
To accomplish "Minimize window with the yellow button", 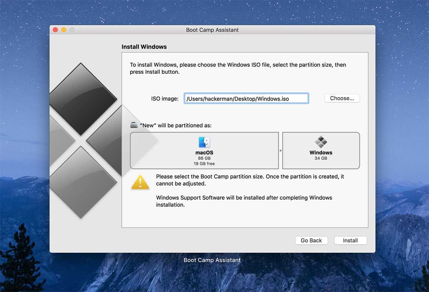I will tap(64, 30).
